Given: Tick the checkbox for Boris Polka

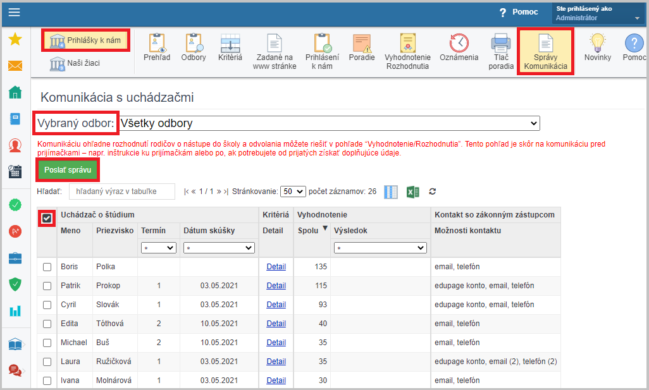Looking at the screenshot, I should (x=47, y=267).
